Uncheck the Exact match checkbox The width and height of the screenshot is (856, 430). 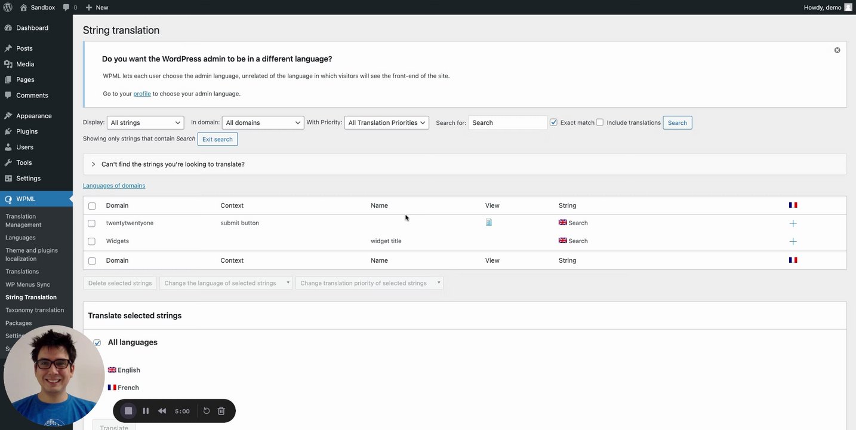tap(553, 122)
